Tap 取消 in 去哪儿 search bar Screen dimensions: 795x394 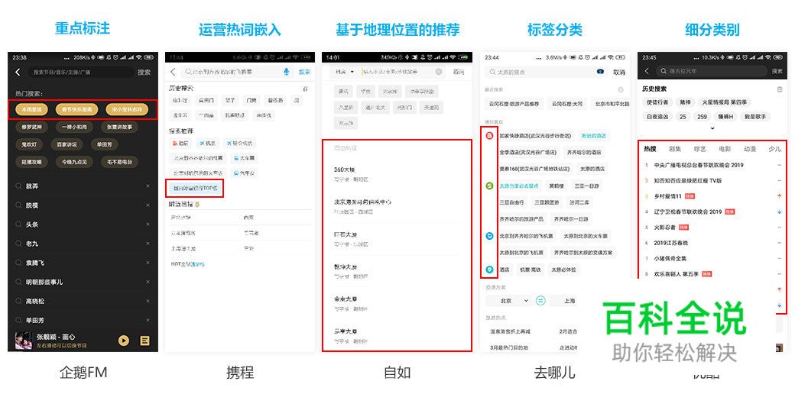pos(619,72)
